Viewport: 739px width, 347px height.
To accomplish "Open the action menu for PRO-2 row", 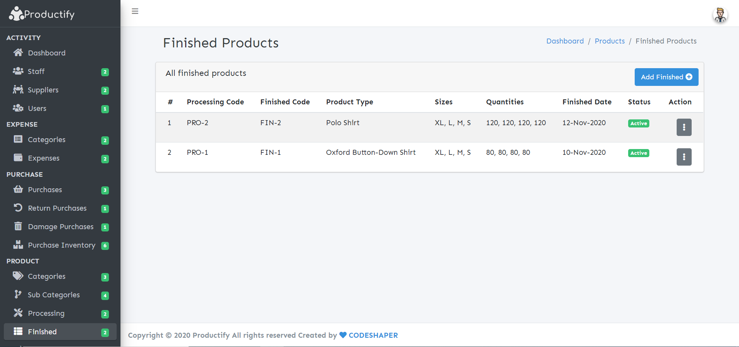I will [684, 127].
